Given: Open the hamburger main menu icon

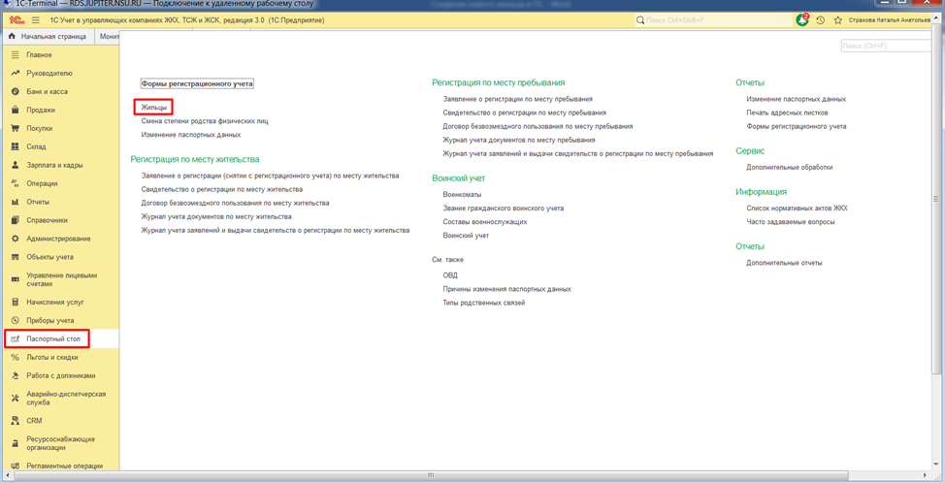Looking at the screenshot, I should [x=36, y=19].
